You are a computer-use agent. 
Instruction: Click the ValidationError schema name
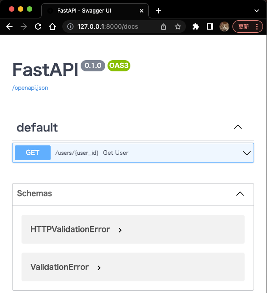pos(60,267)
